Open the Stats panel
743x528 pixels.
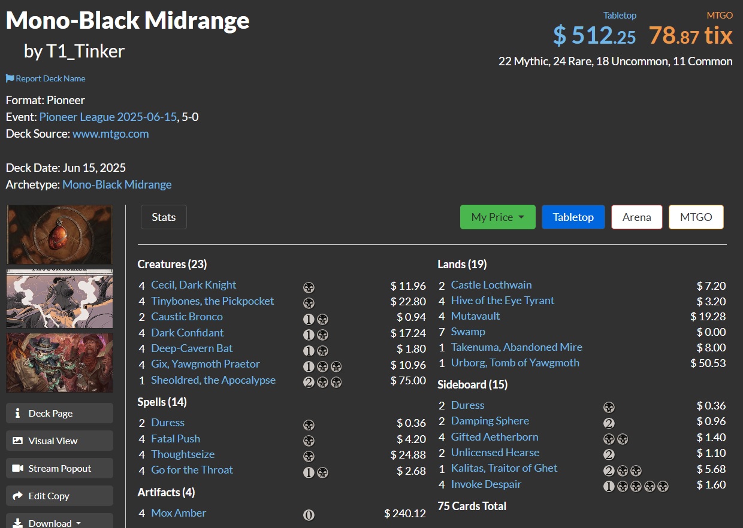[164, 217]
